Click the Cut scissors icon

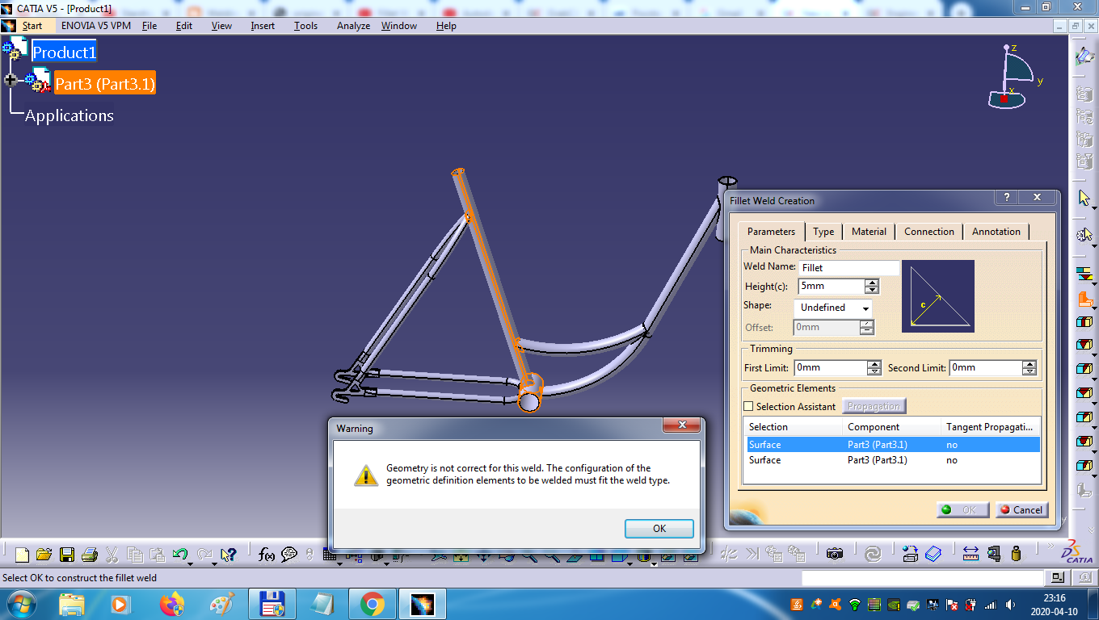pos(112,555)
